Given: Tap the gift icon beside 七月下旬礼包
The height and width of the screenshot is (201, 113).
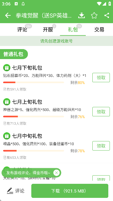Looking at the screenshot, I should pyautogui.click(x=7, y=68).
